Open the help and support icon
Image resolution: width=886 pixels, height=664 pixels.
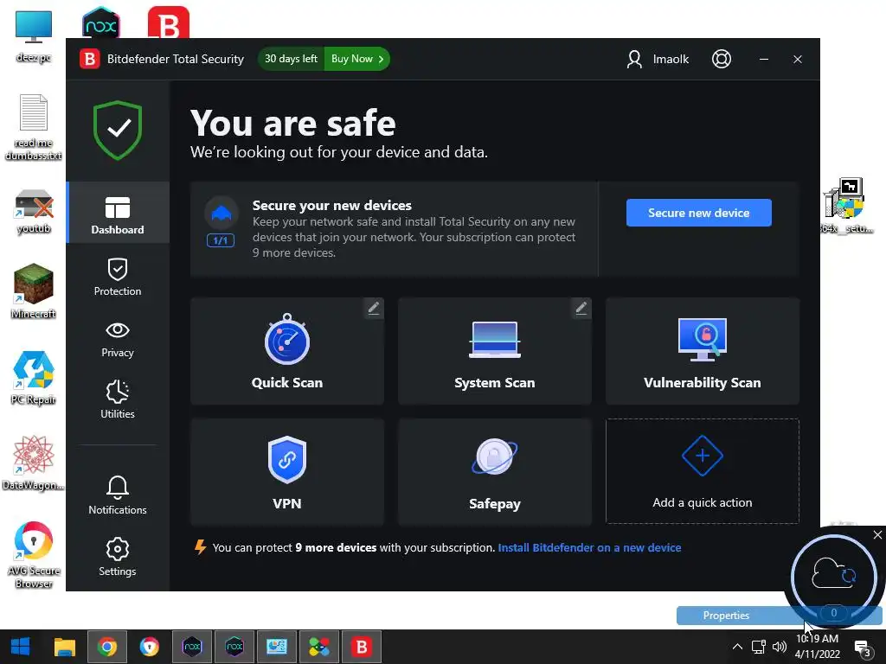click(x=721, y=59)
